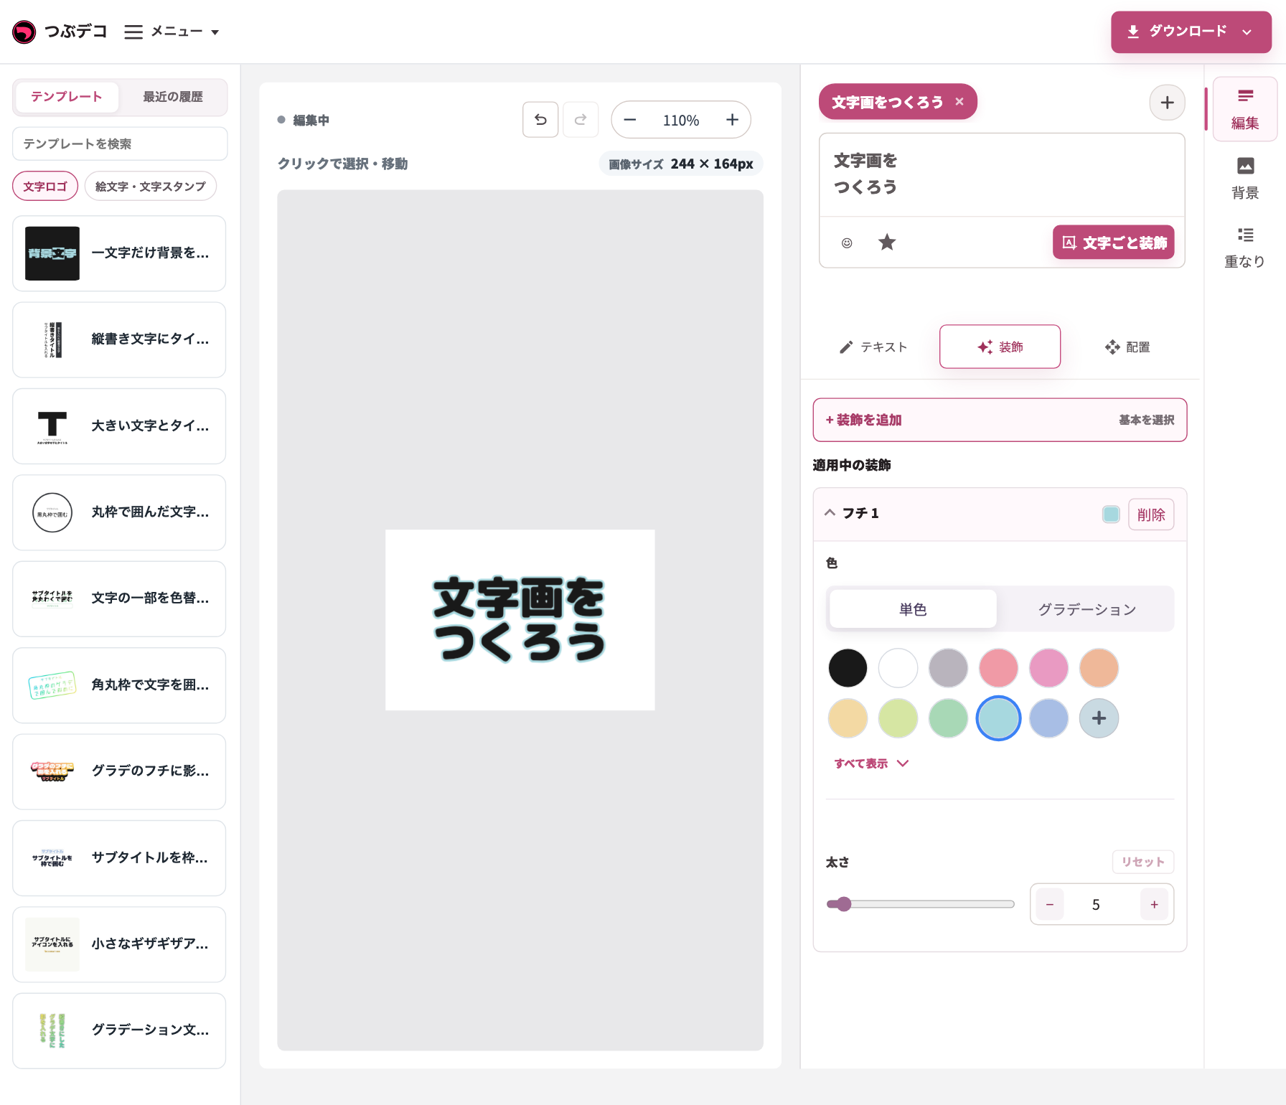Zoom out with the minus icon
The image size is (1286, 1105).
pos(630,120)
